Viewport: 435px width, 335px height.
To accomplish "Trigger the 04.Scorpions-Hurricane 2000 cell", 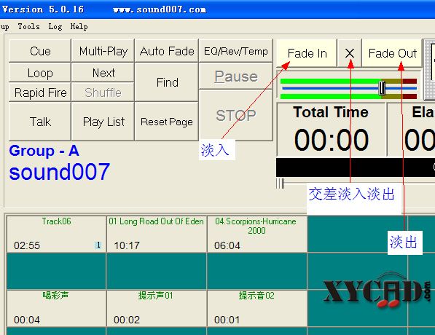I will (x=256, y=234).
